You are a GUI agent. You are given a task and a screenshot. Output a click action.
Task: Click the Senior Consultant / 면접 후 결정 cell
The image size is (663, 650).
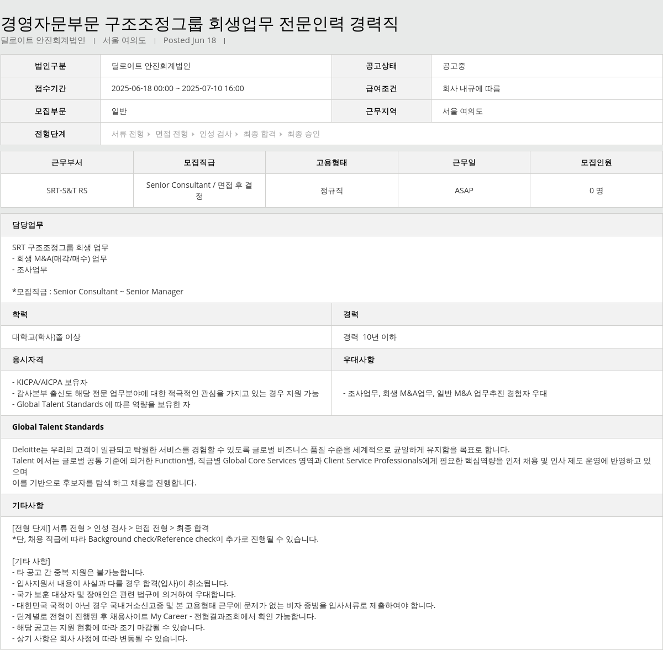click(x=199, y=191)
